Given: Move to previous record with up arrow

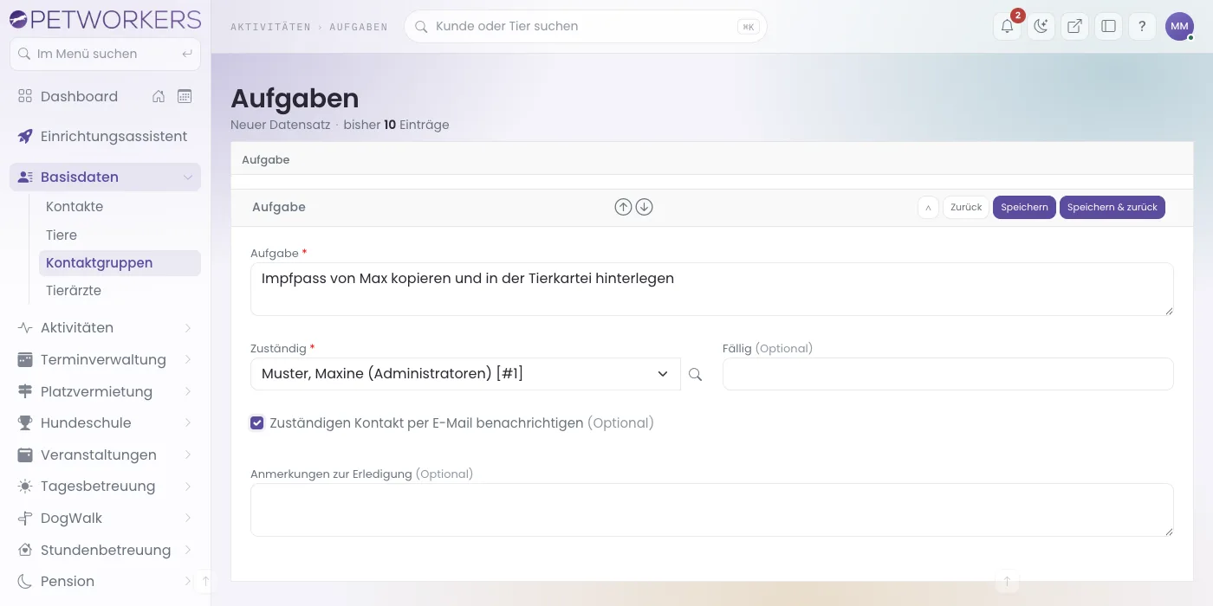Looking at the screenshot, I should pos(623,207).
